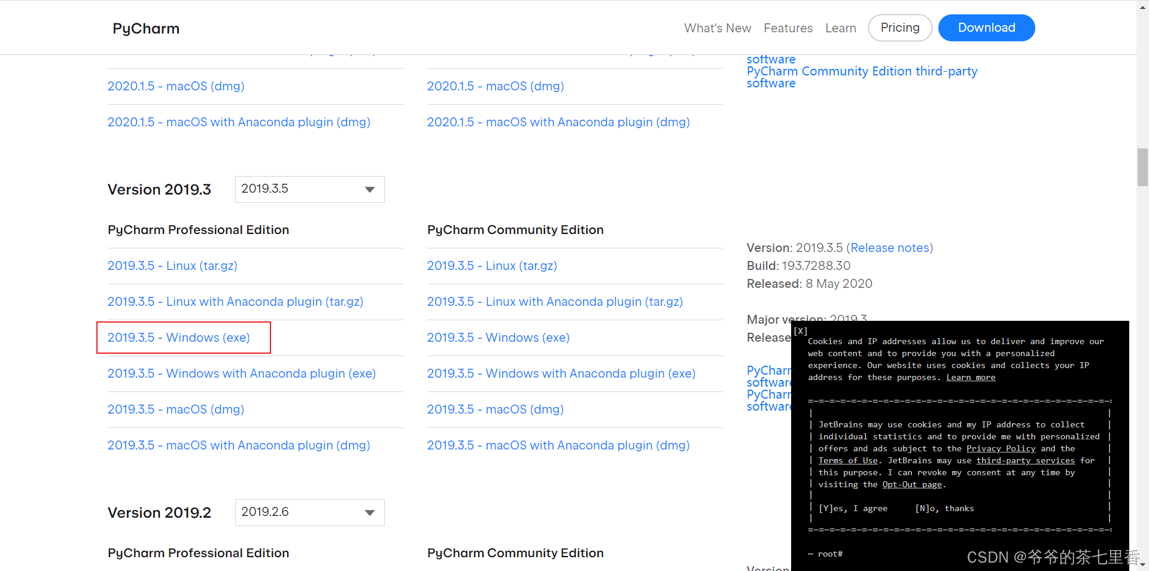Open the What's New menu item

click(718, 28)
